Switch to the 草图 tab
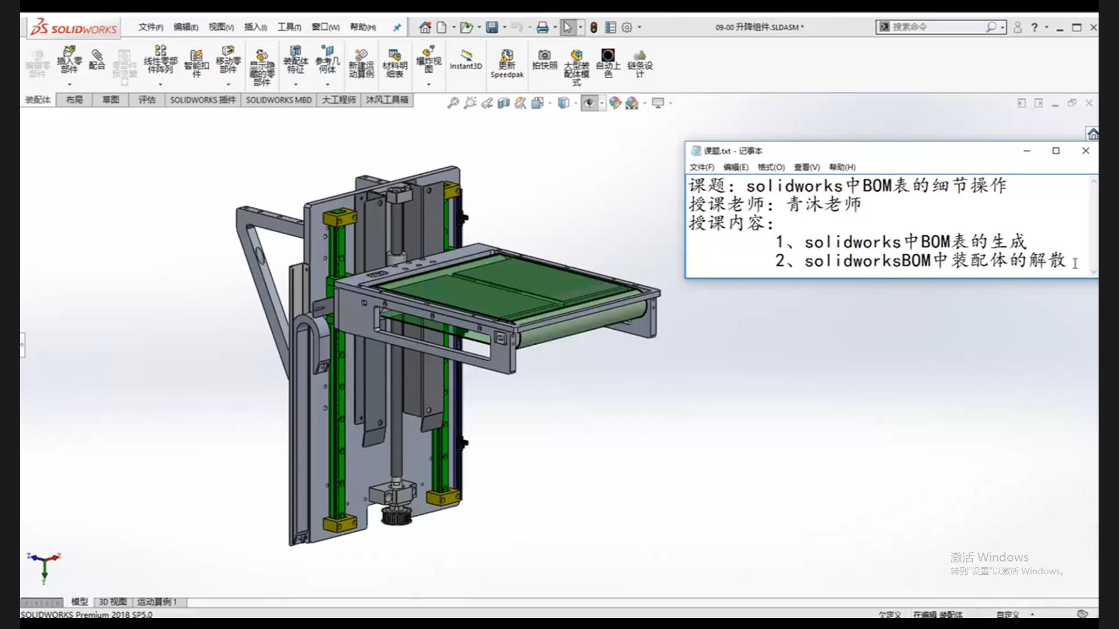The width and height of the screenshot is (1119, 629). [x=111, y=100]
